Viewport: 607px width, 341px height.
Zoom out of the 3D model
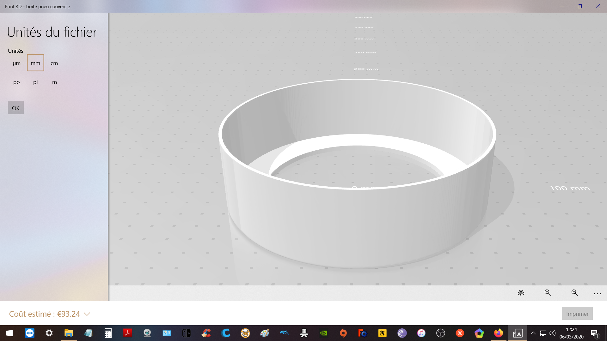(x=575, y=293)
